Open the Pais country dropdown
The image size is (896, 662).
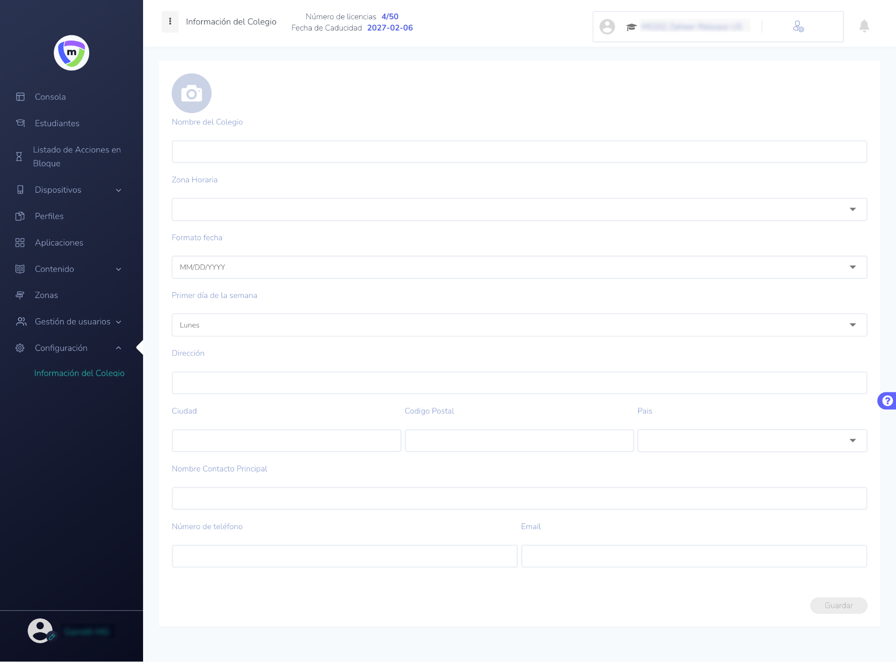coord(752,440)
